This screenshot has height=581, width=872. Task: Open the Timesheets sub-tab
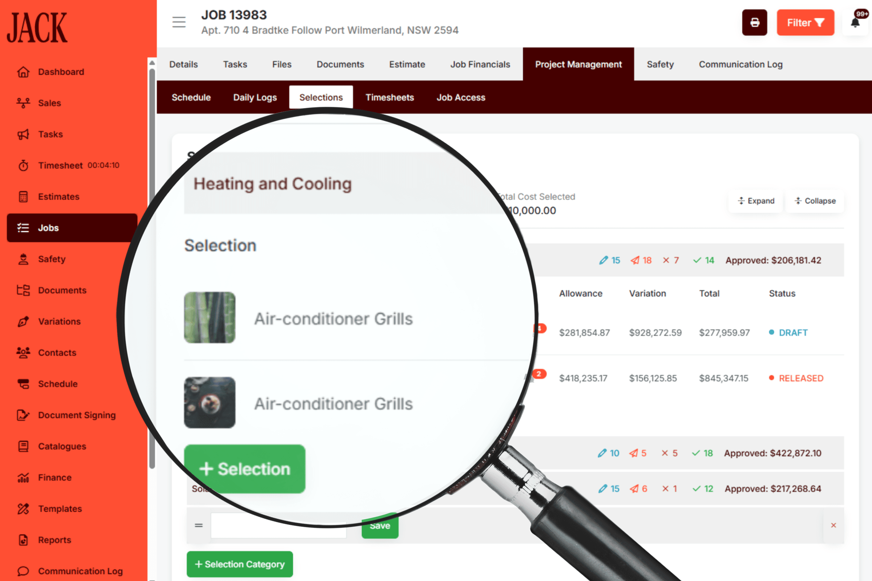coord(389,97)
